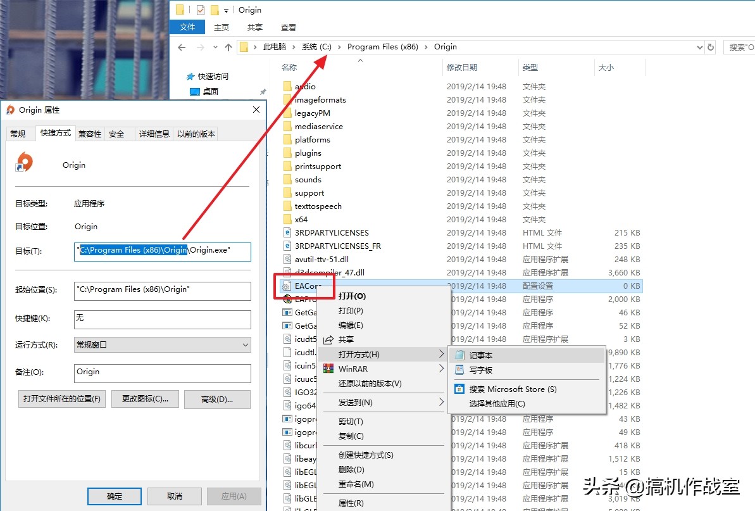The height and width of the screenshot is (511, 755).
Task: Navigate up to parent folder with up arrow
Action: pyautogui.click(x=229, y=46)
